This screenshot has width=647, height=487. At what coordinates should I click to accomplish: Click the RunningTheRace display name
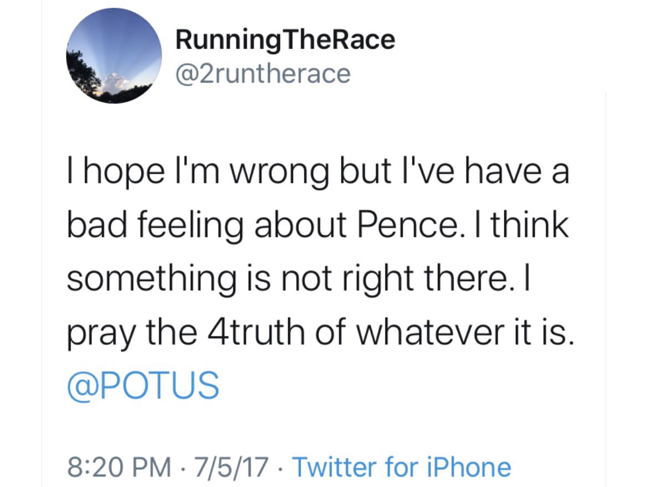(284, 40)
